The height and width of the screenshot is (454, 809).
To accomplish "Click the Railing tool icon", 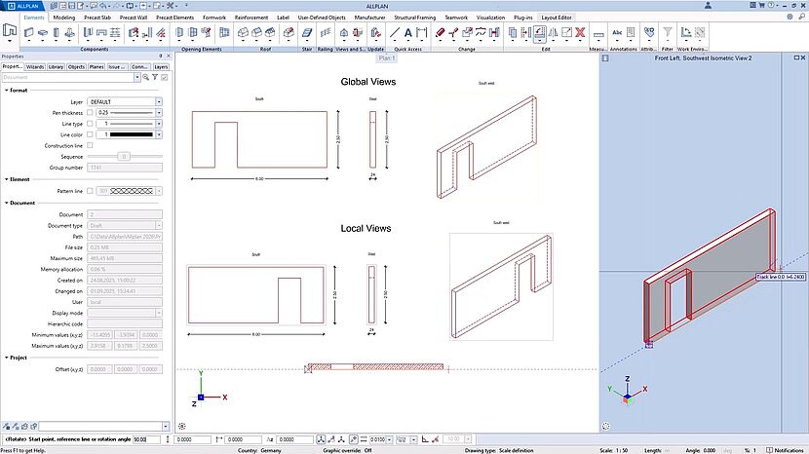I will coord(326,34).
